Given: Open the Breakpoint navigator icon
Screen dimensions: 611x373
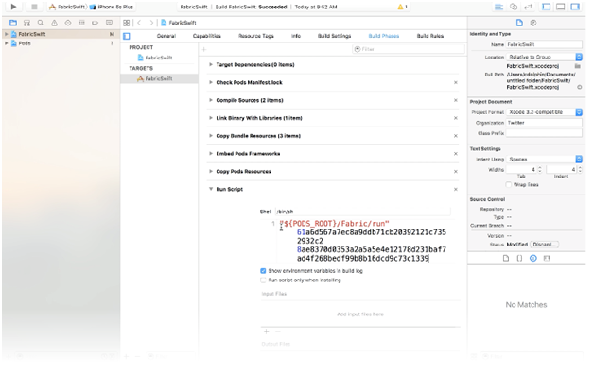Looking at the screenshot, I should 96,23.
